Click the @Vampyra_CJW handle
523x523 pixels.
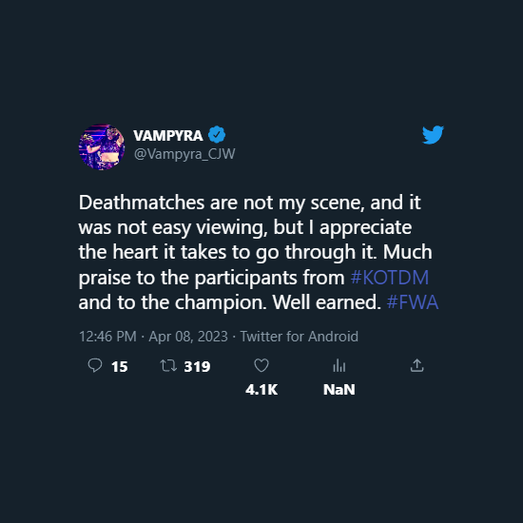coord(184,154)
